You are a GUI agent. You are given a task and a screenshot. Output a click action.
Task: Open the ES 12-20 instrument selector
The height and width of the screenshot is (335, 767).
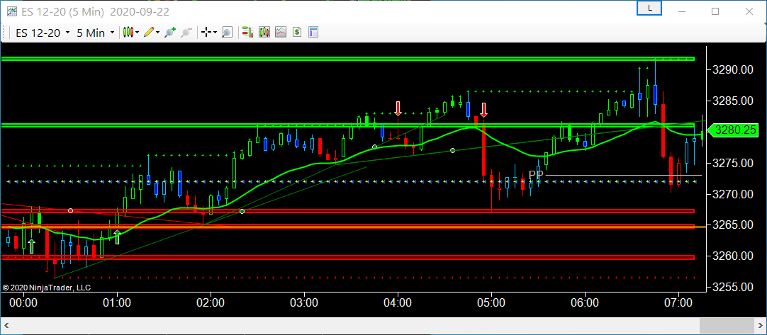[x=43, y=33]
